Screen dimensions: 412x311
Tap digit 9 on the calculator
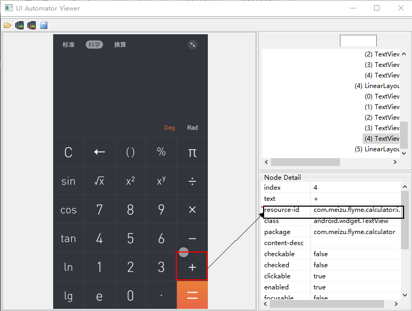click(x=162, y=210)
